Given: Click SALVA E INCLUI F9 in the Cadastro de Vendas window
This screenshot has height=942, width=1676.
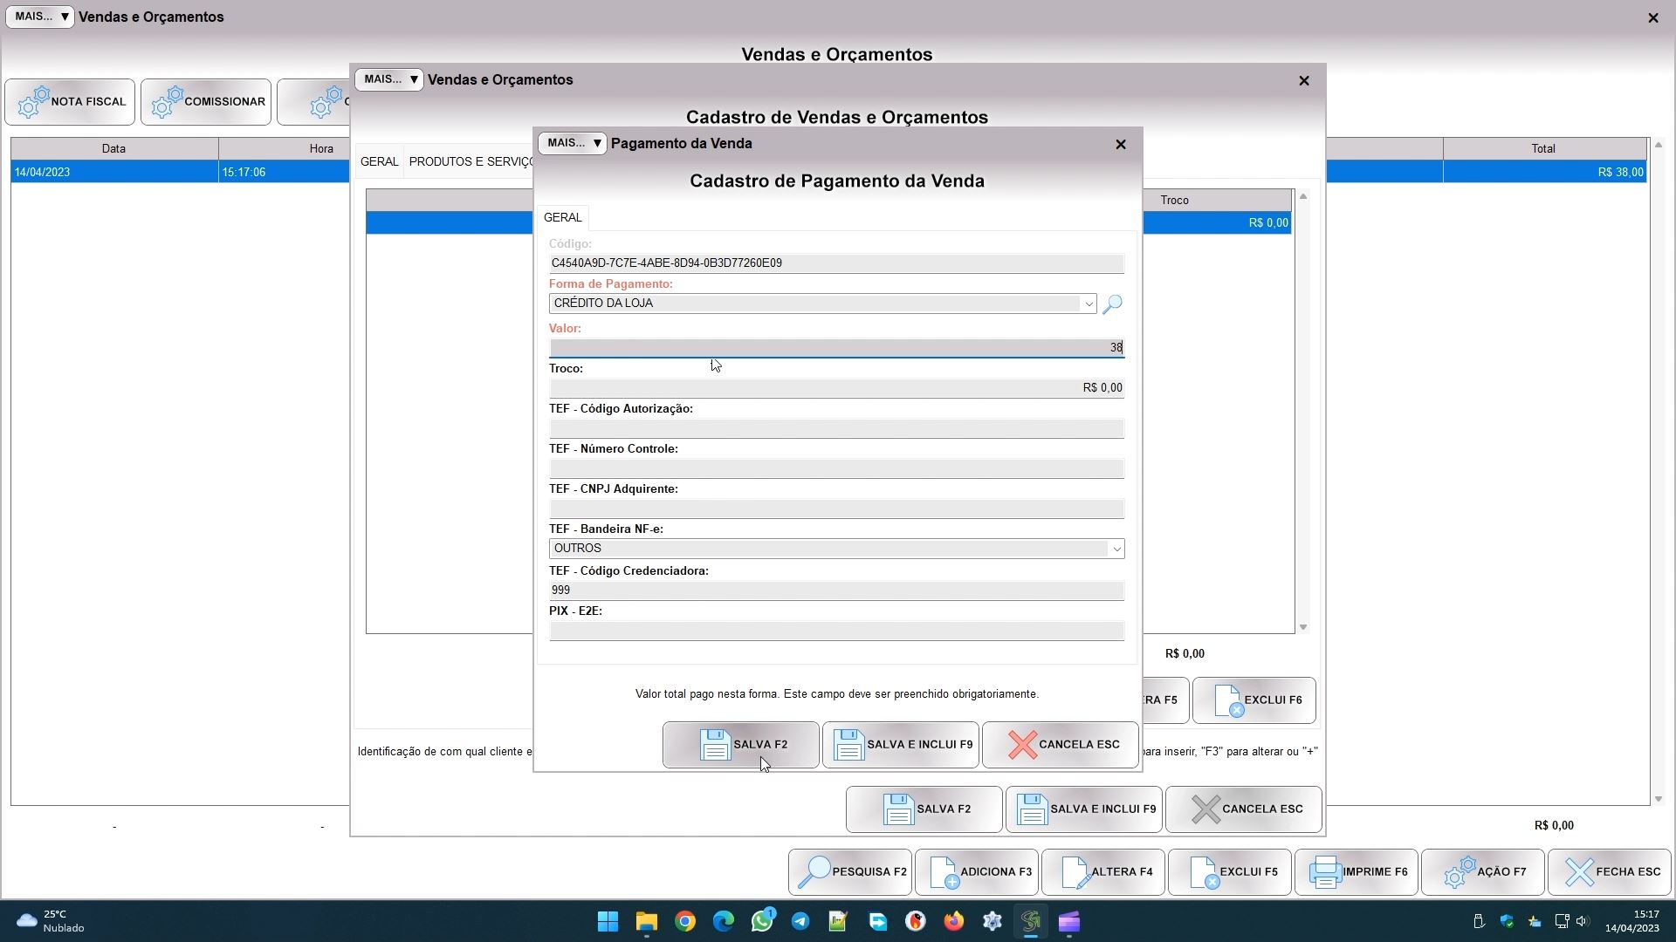Looking at the screenshot, I should [1083, 809].
